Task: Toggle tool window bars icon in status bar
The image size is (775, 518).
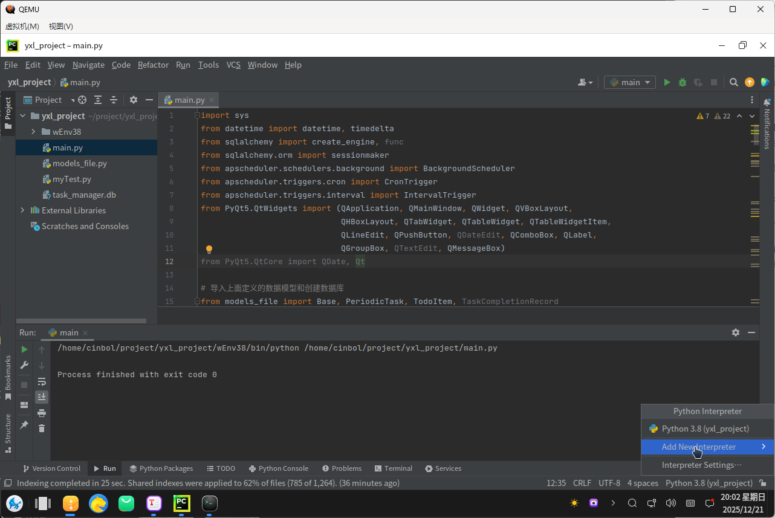Action: click(x=8, y=483)
